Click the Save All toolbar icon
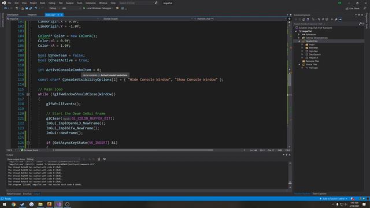The height and width of the screenshot is (208, 370). coord(31,8)
